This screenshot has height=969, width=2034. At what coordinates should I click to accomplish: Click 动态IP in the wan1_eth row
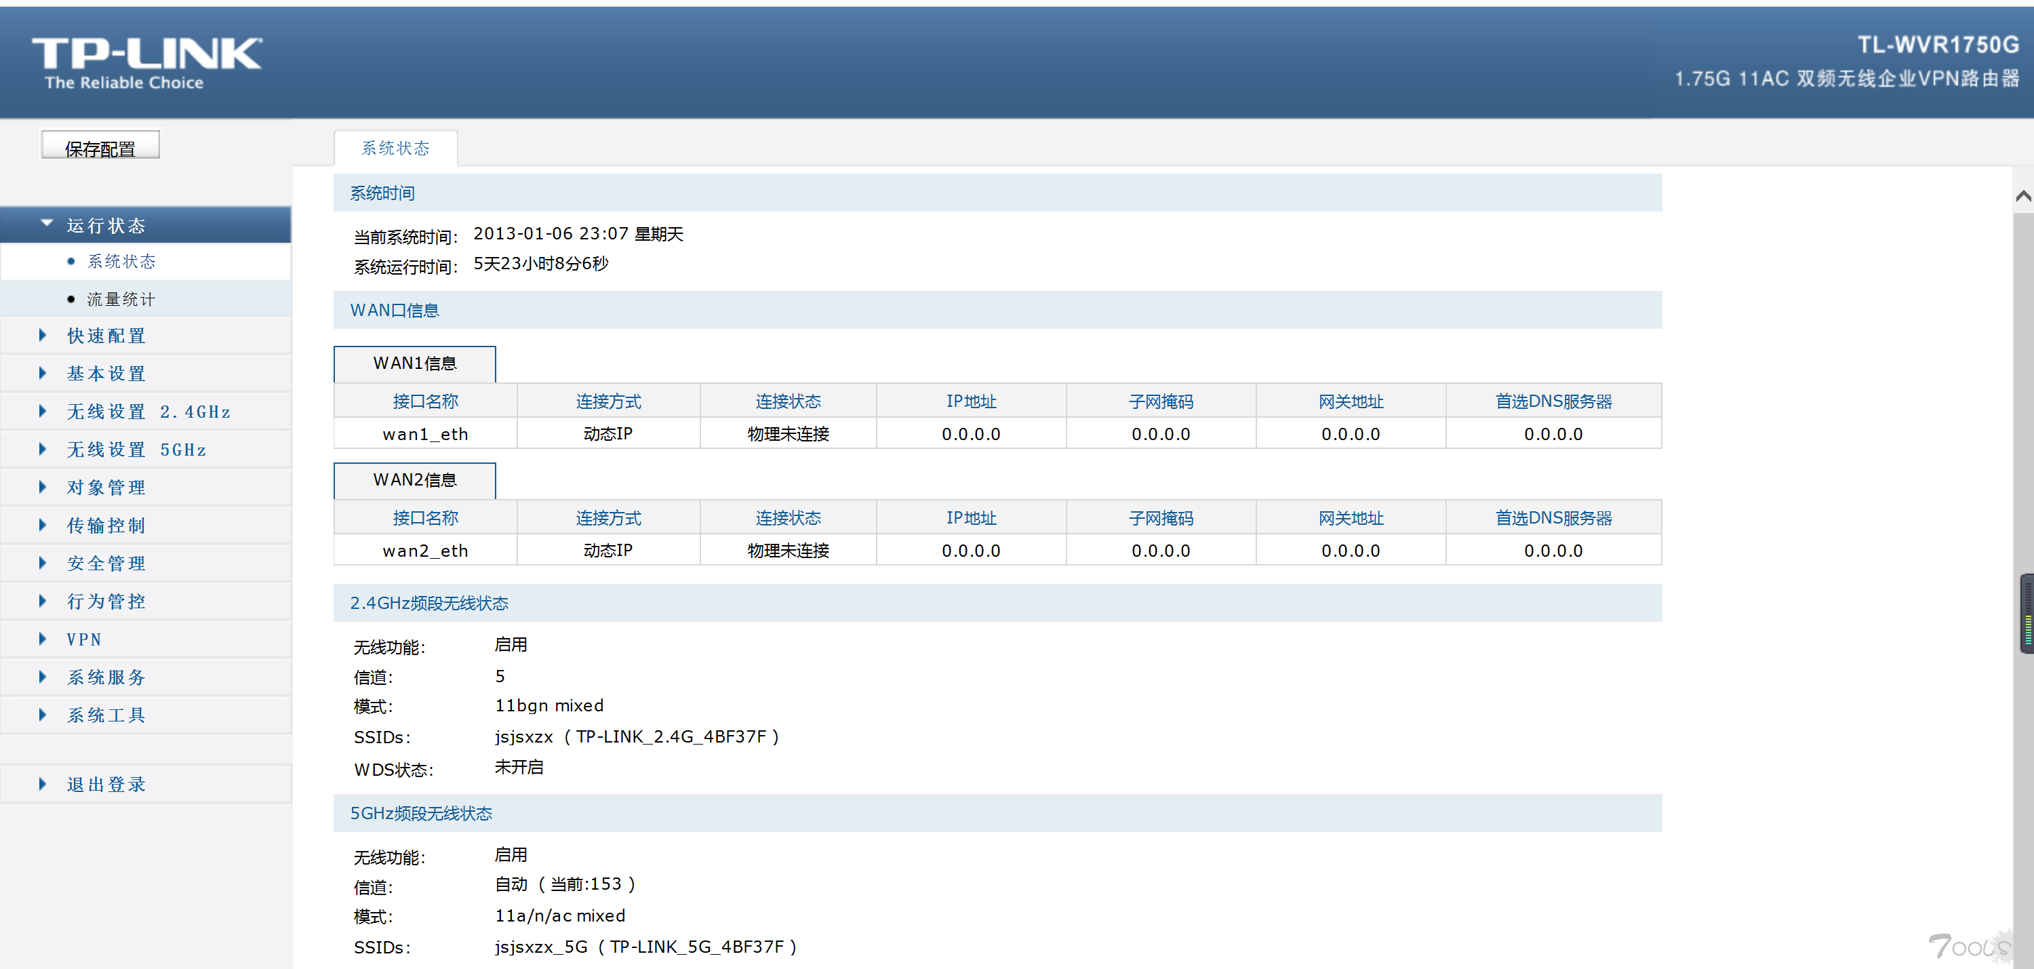(608, 433)
